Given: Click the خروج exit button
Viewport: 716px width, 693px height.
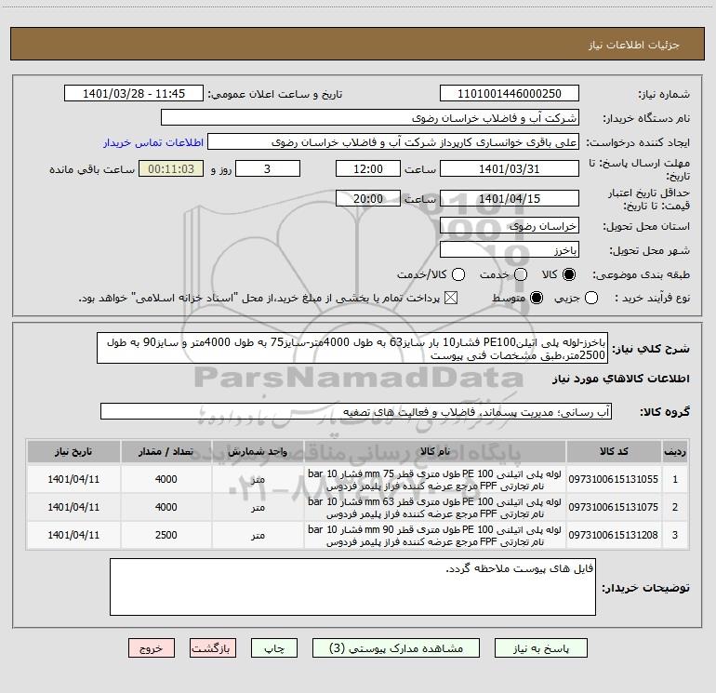Looking at the screenshot, I should [x=152, y=648].
